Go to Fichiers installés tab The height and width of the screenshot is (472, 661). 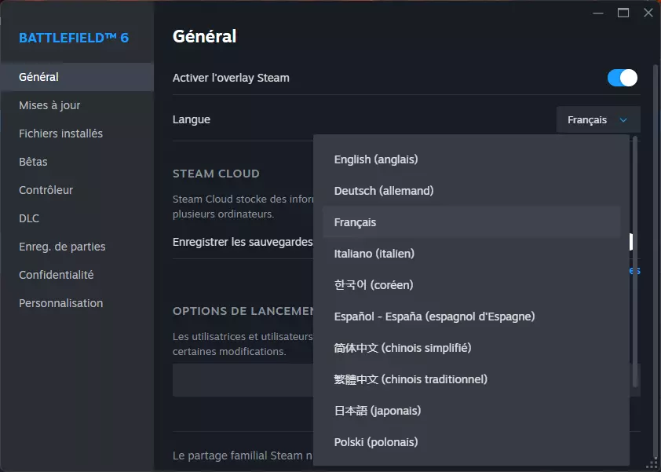click(x=61, y=134)
